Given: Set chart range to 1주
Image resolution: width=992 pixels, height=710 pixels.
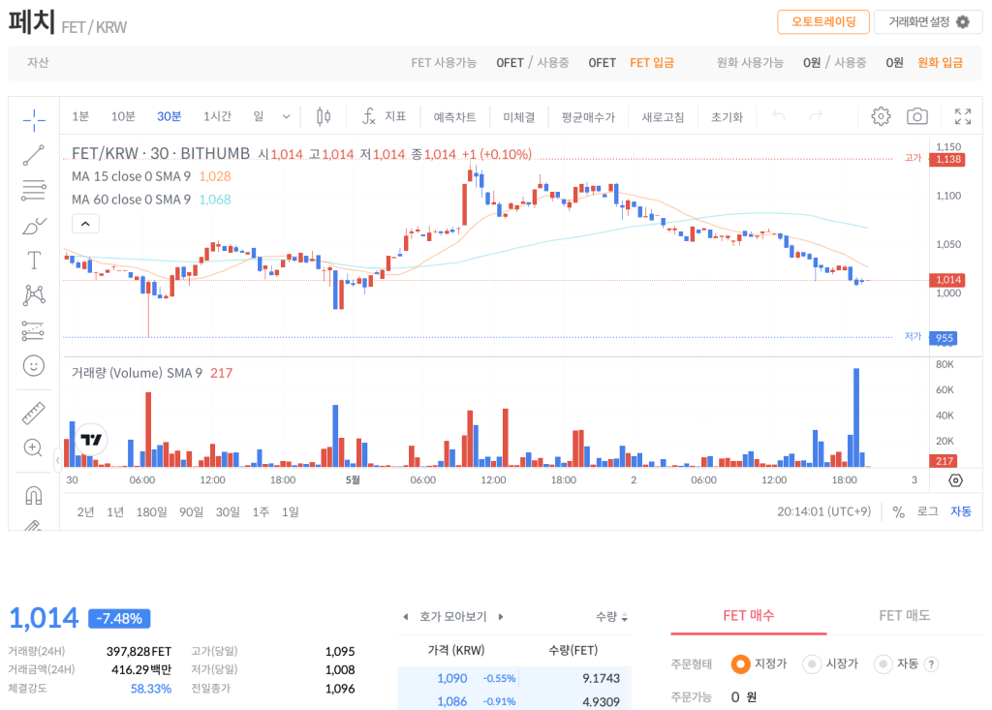Looking at the screenshot, I should 261,512.
